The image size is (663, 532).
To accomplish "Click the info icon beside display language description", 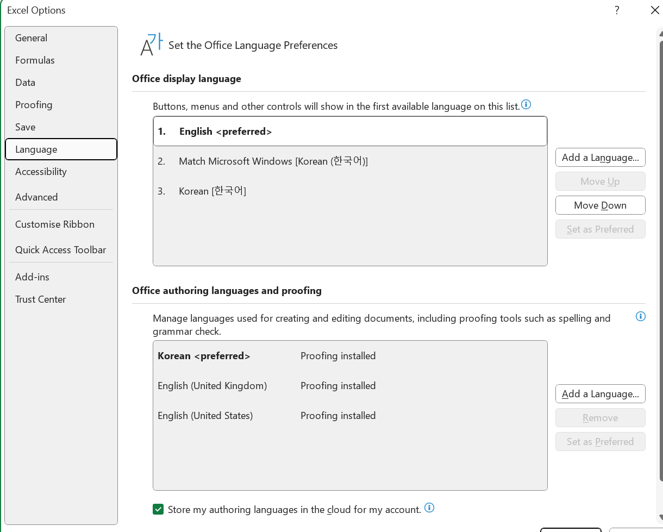I will click(526, 104).
